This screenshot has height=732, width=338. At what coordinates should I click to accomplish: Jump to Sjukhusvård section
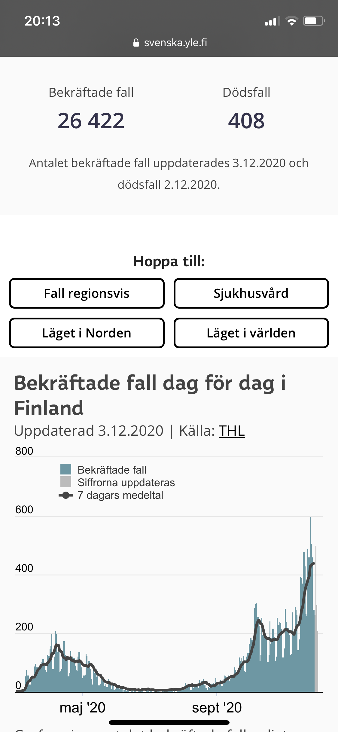point(251,293)
